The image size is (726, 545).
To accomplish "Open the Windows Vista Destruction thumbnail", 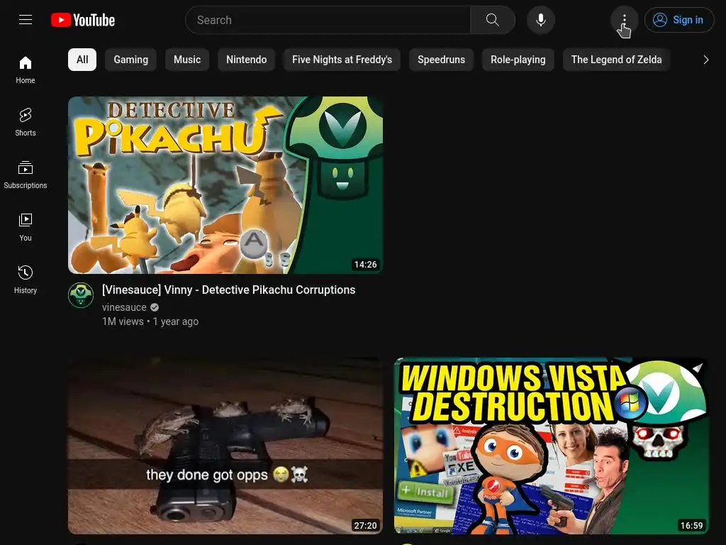I will click(552, 446).
